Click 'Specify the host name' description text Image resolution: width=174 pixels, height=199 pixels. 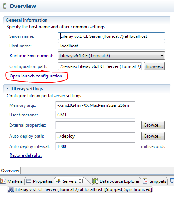click(x=56, y=27)
